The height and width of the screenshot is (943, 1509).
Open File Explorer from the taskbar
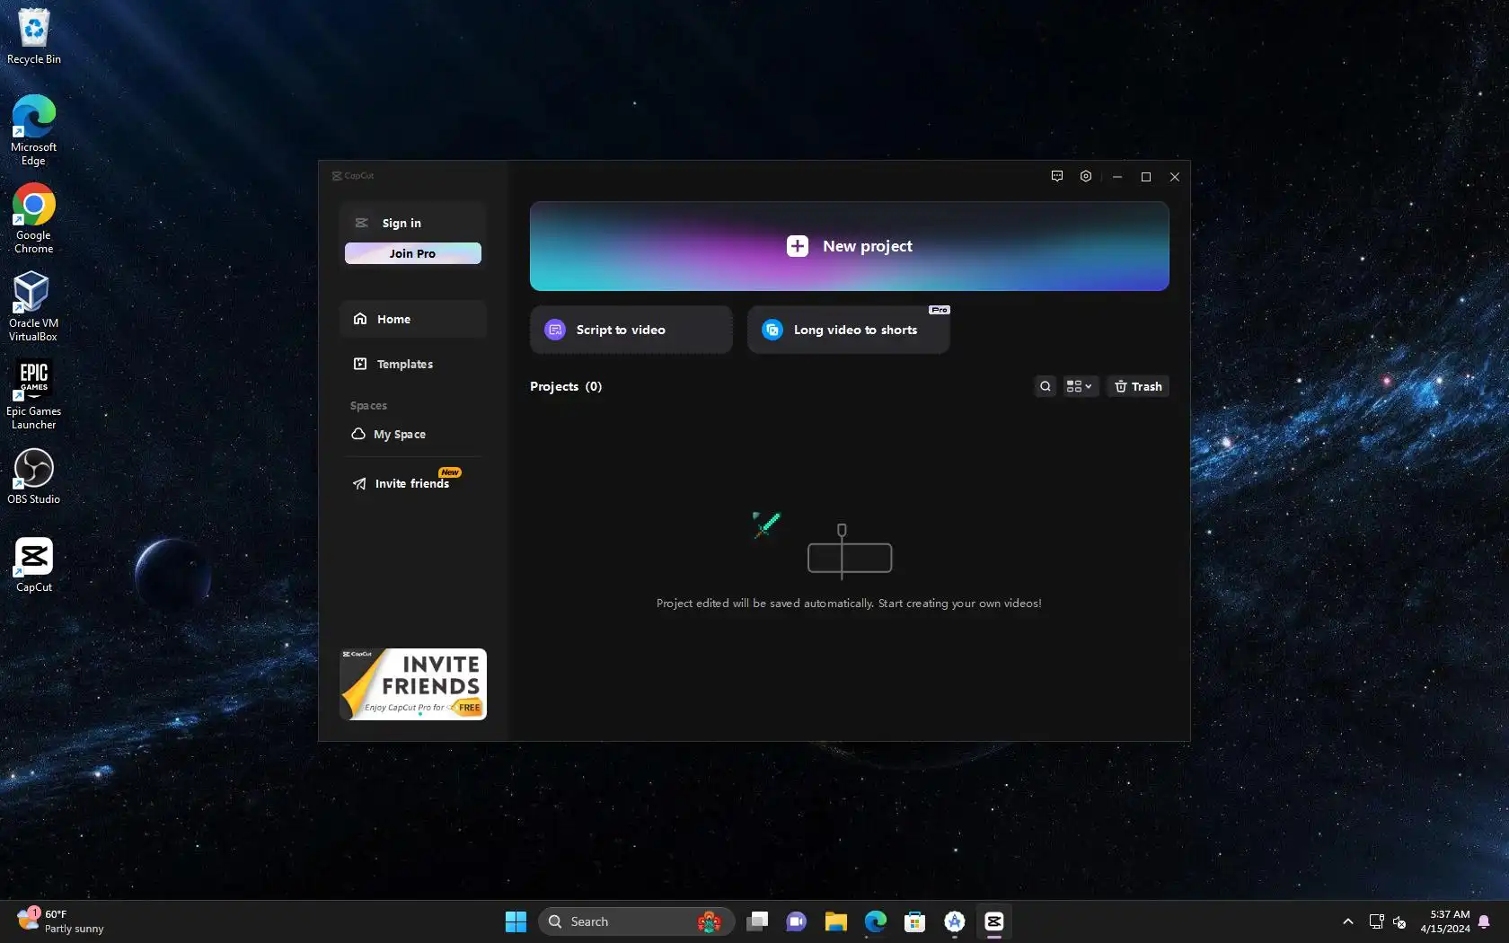click(x=836, y=921)
